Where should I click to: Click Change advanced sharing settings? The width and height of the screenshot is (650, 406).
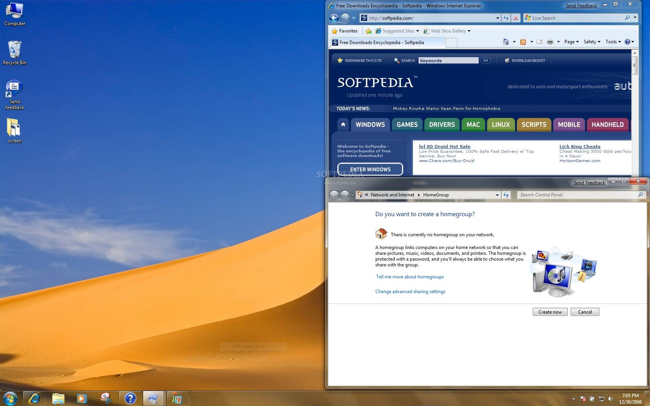[410, 292]
